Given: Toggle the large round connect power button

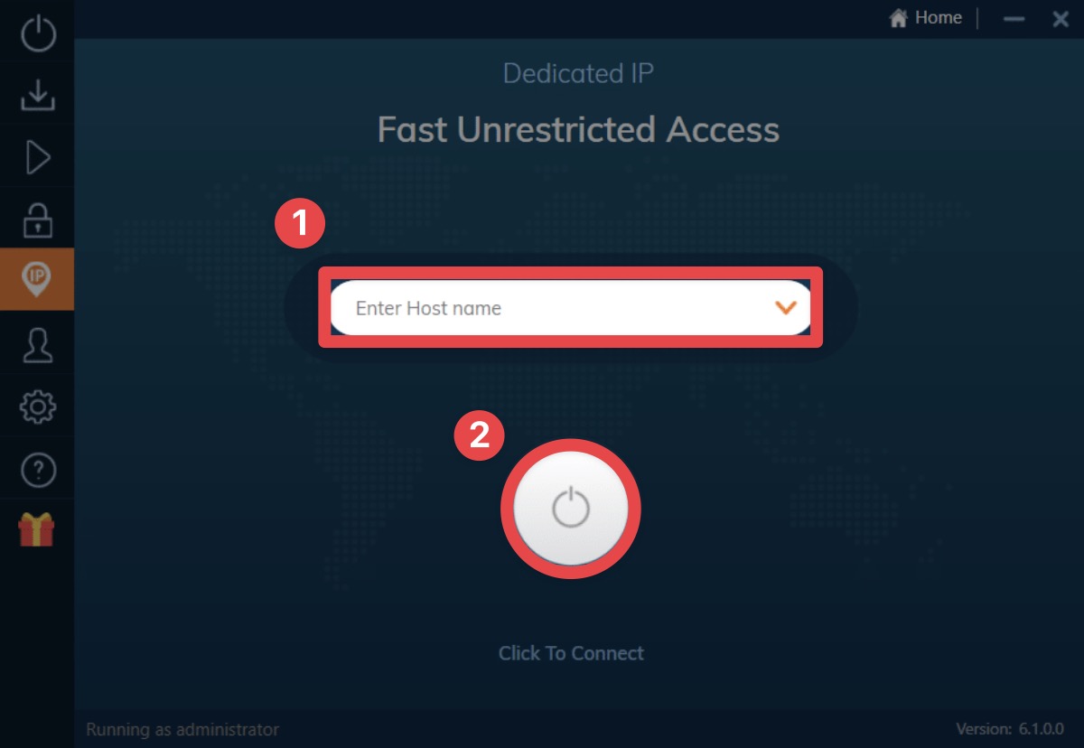Looking at the screenshot, I should (571, 509).
